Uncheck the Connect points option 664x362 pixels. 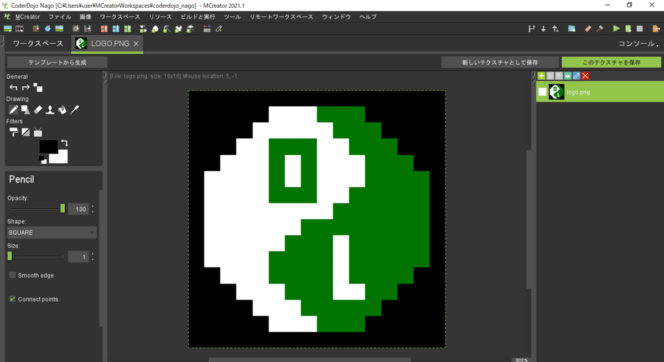pyautogui.click(x=12, y=299)
